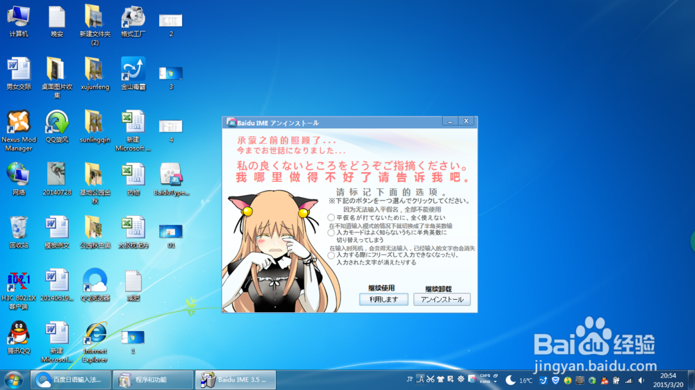This screenshot has height=390, width=695.
Task: Launch QQ浏览器 browser shortcut
Action: coord(95,285)
